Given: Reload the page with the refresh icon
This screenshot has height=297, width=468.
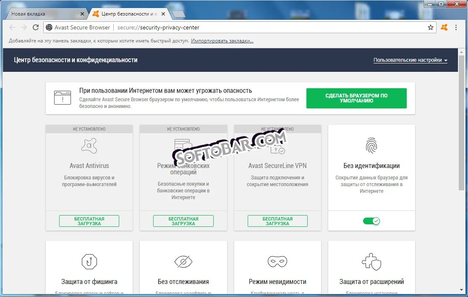Looking at the screenshot, I should tap(36, 27).
